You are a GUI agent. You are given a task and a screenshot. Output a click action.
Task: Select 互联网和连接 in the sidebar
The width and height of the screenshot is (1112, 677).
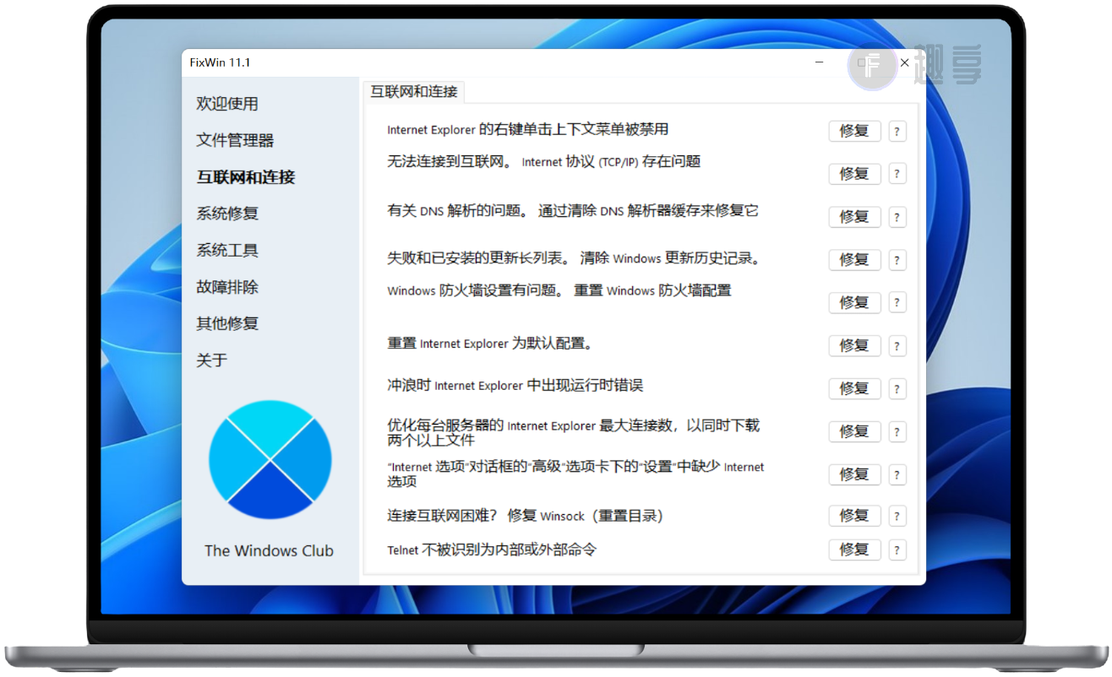[246, 177]
